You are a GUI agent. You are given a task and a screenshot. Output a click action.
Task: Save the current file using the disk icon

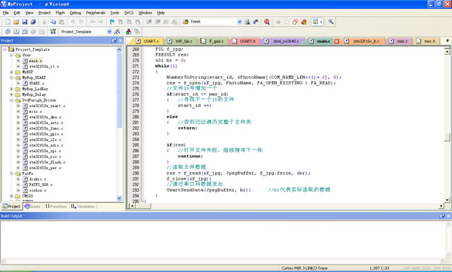[25, 22]
